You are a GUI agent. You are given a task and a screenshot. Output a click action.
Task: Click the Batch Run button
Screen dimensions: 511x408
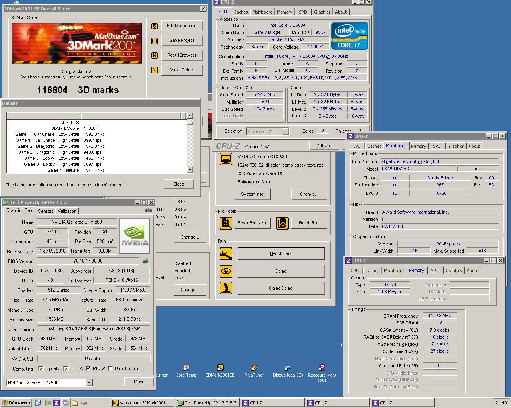coord(309,223)
